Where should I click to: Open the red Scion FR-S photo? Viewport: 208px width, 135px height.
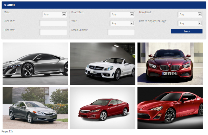point(170,108)
